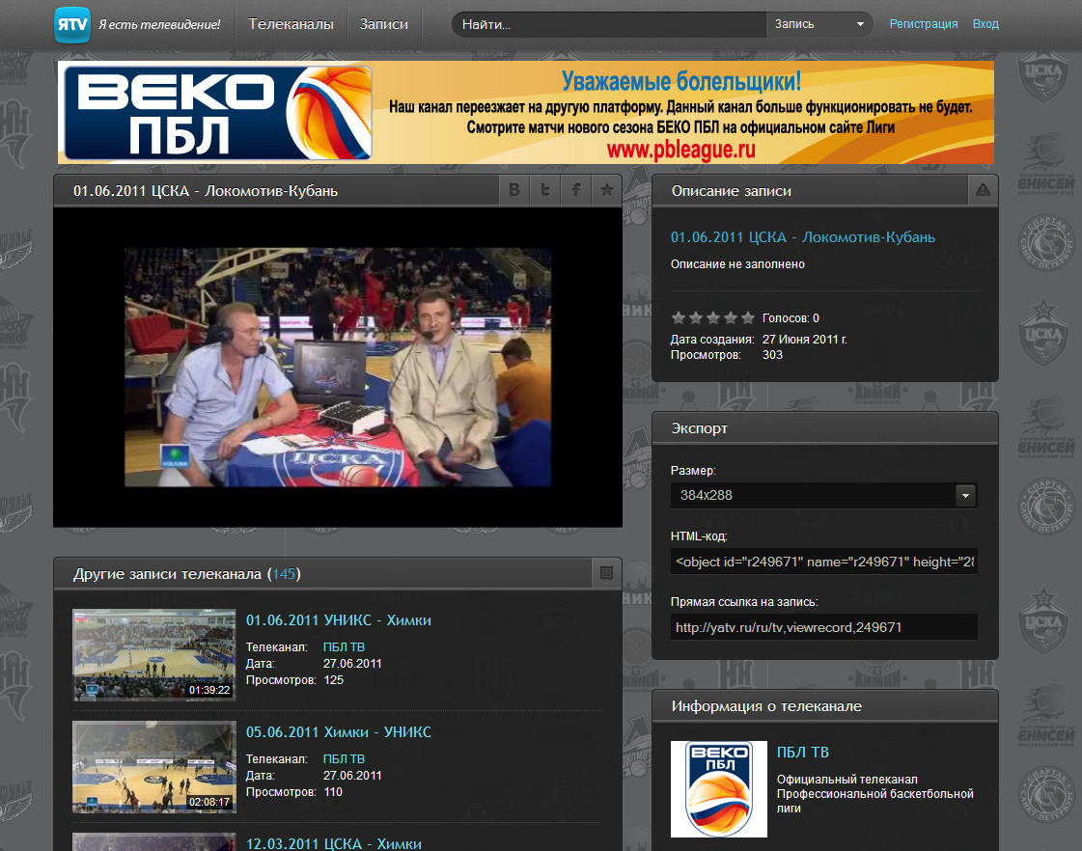Click the player title 01.06.2011 ЦСКА - Локомотив-Кубань
Viewport: 1082px width, 851px height.
tap(206, 191)
